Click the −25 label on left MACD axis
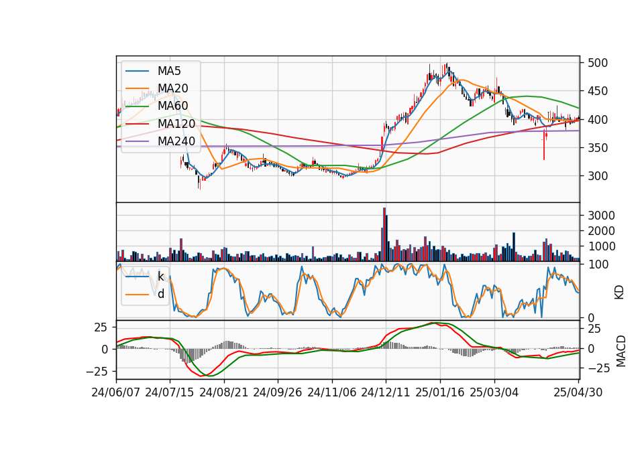644x462 pixels. click(97, 372)
